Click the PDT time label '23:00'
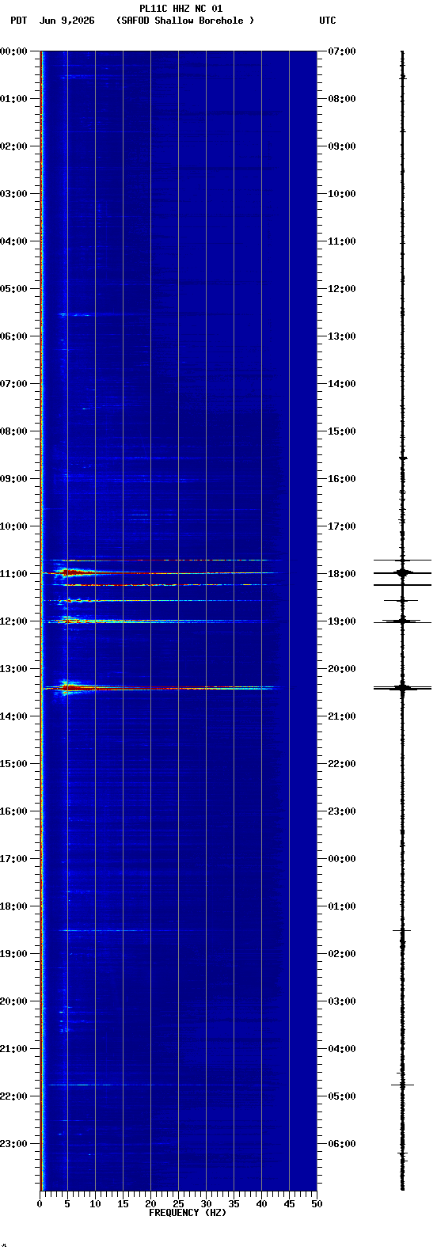 (13, 1144)
